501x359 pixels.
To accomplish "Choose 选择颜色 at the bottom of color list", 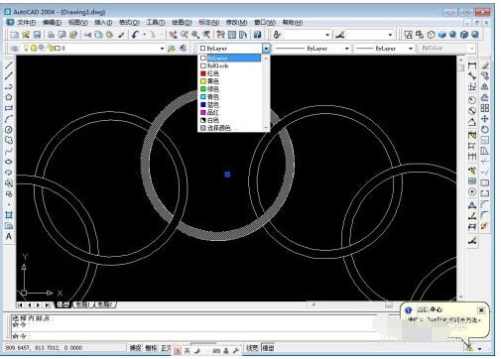I will 218,128.
